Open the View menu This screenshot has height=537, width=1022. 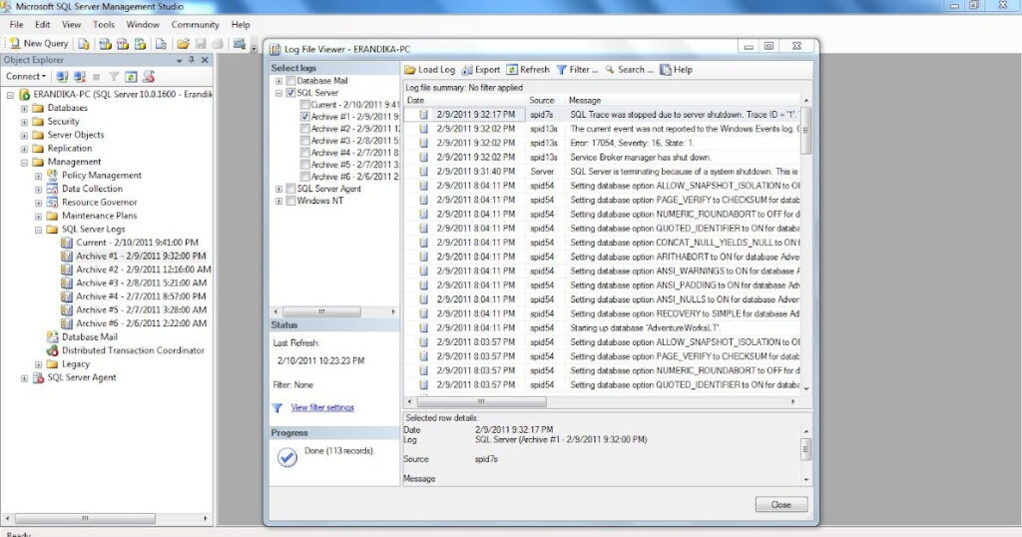click(71, 24)
